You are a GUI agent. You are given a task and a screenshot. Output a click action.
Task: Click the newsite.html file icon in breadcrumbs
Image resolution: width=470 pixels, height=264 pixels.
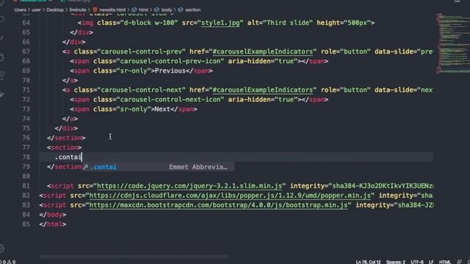(x=95, y=10)
